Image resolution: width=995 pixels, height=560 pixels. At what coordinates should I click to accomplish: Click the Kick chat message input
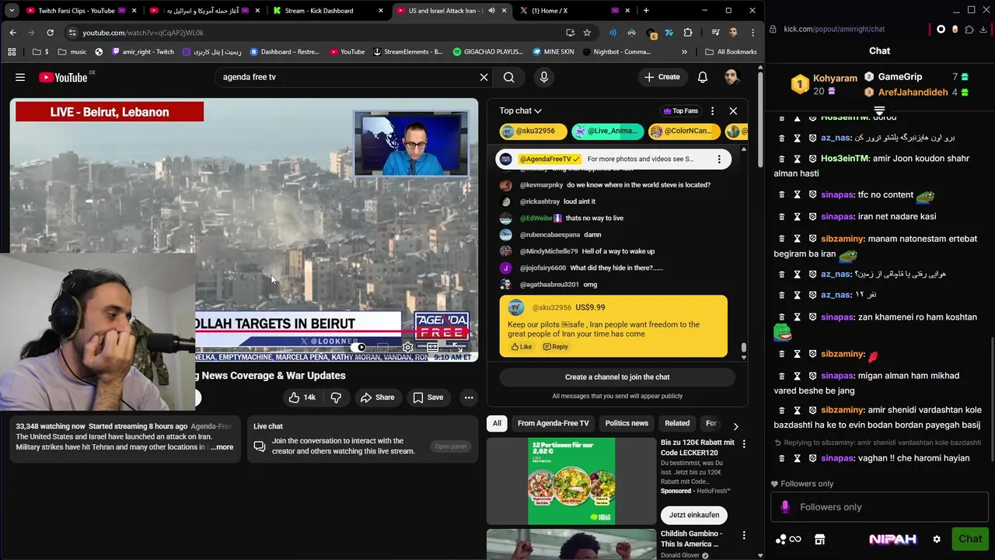click(x=879, y=507)
